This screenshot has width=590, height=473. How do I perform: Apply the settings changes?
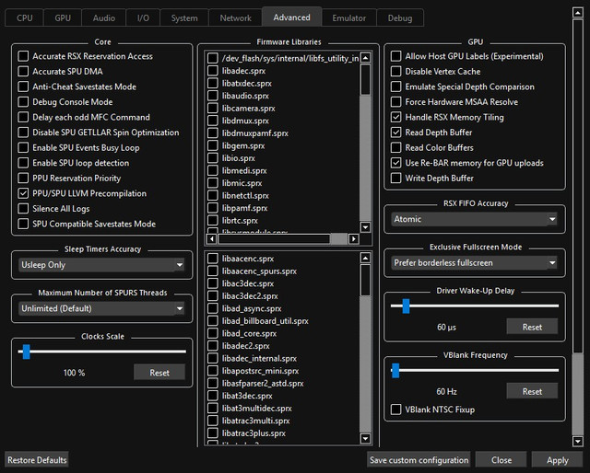click(x=557, y=460)
